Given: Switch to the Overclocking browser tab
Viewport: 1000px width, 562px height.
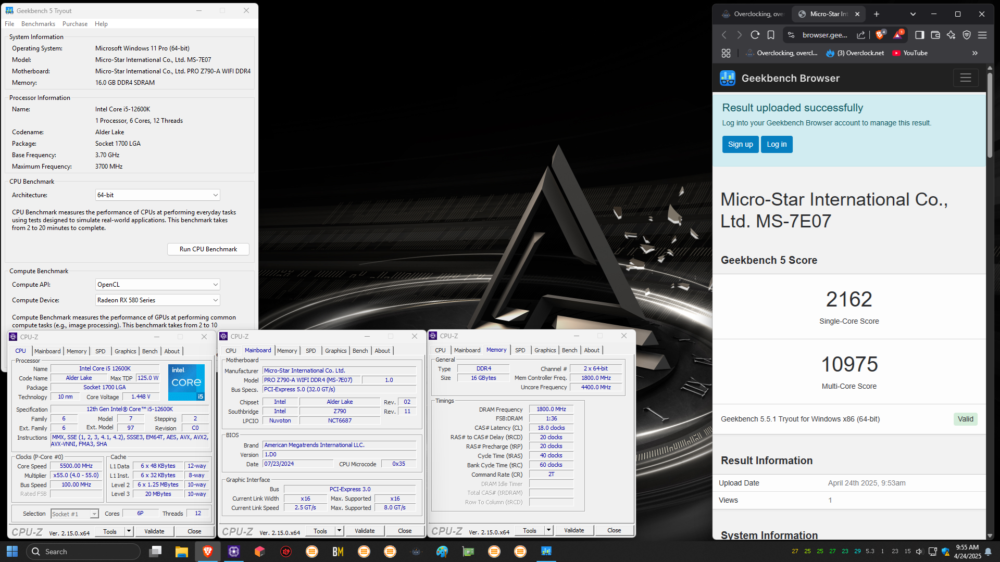Looking at the screenshot, I should coord(753,14).
